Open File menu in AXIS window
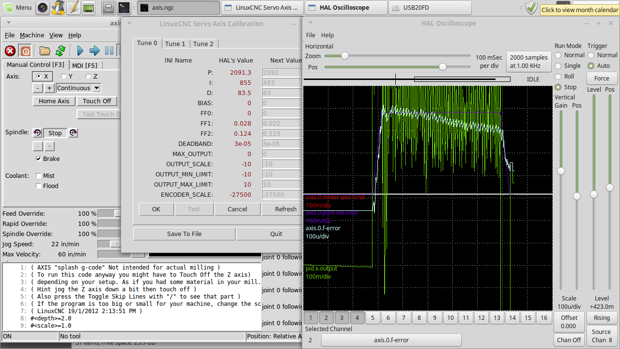The image size is (620, 349). coord(10,35)
